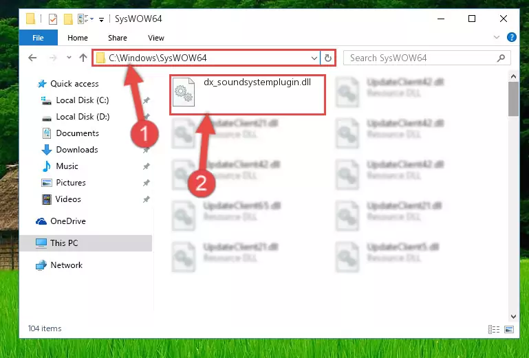Open Videos in the sidebar
The width and height of the screenshot is (529, 358).
tap(68, 199)
